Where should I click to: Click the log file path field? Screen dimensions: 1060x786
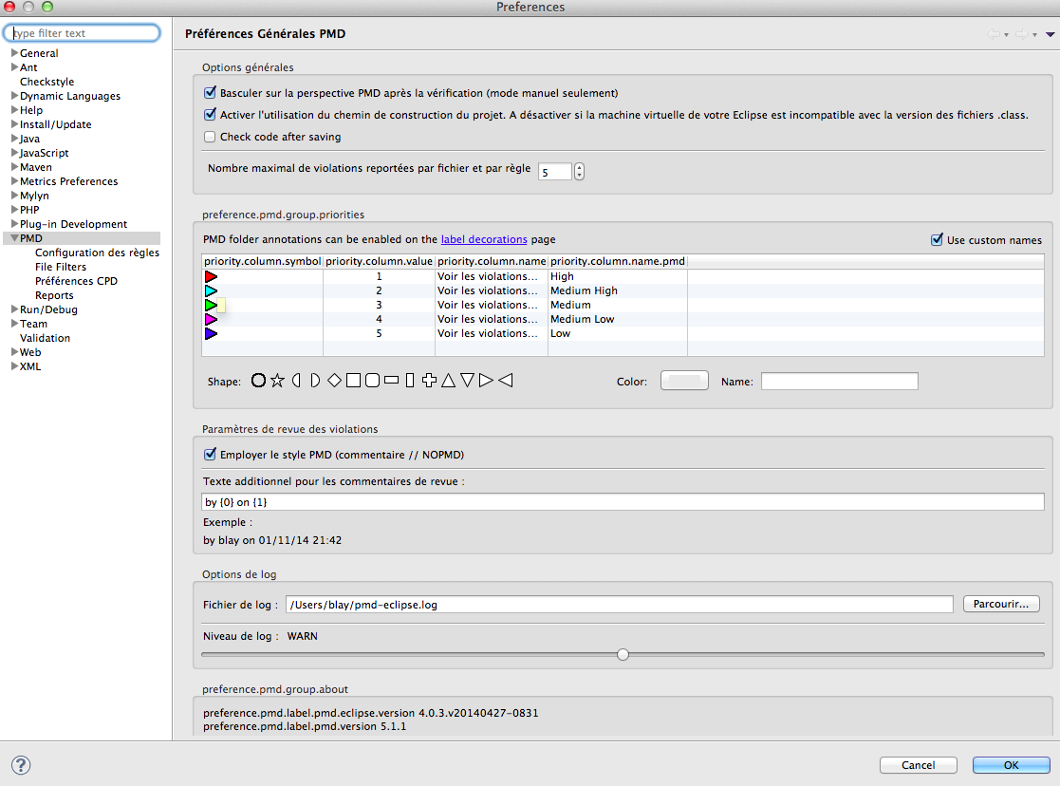pos(619,605)
